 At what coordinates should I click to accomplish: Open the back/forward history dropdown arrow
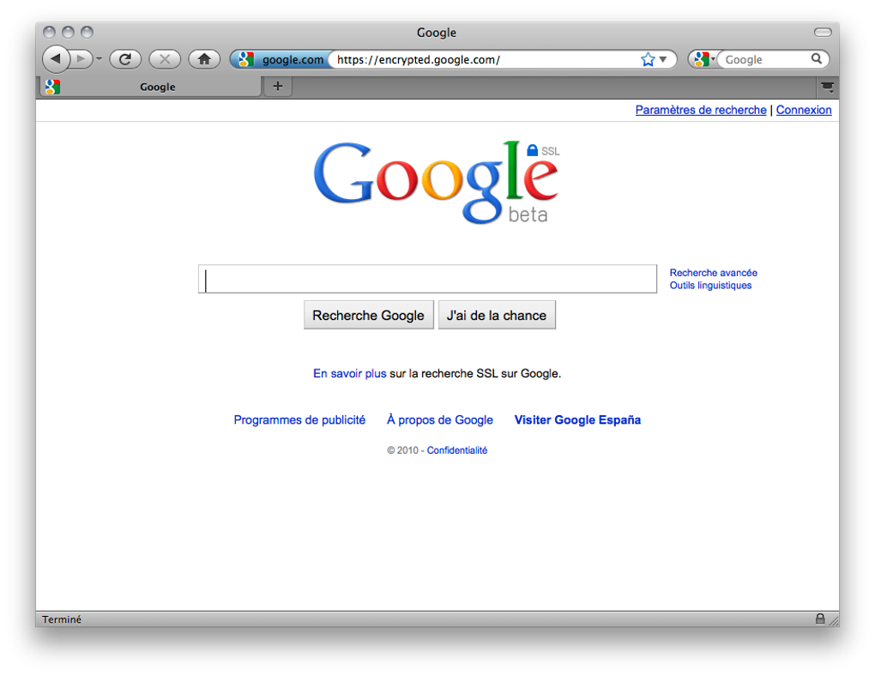coord(99,58)
